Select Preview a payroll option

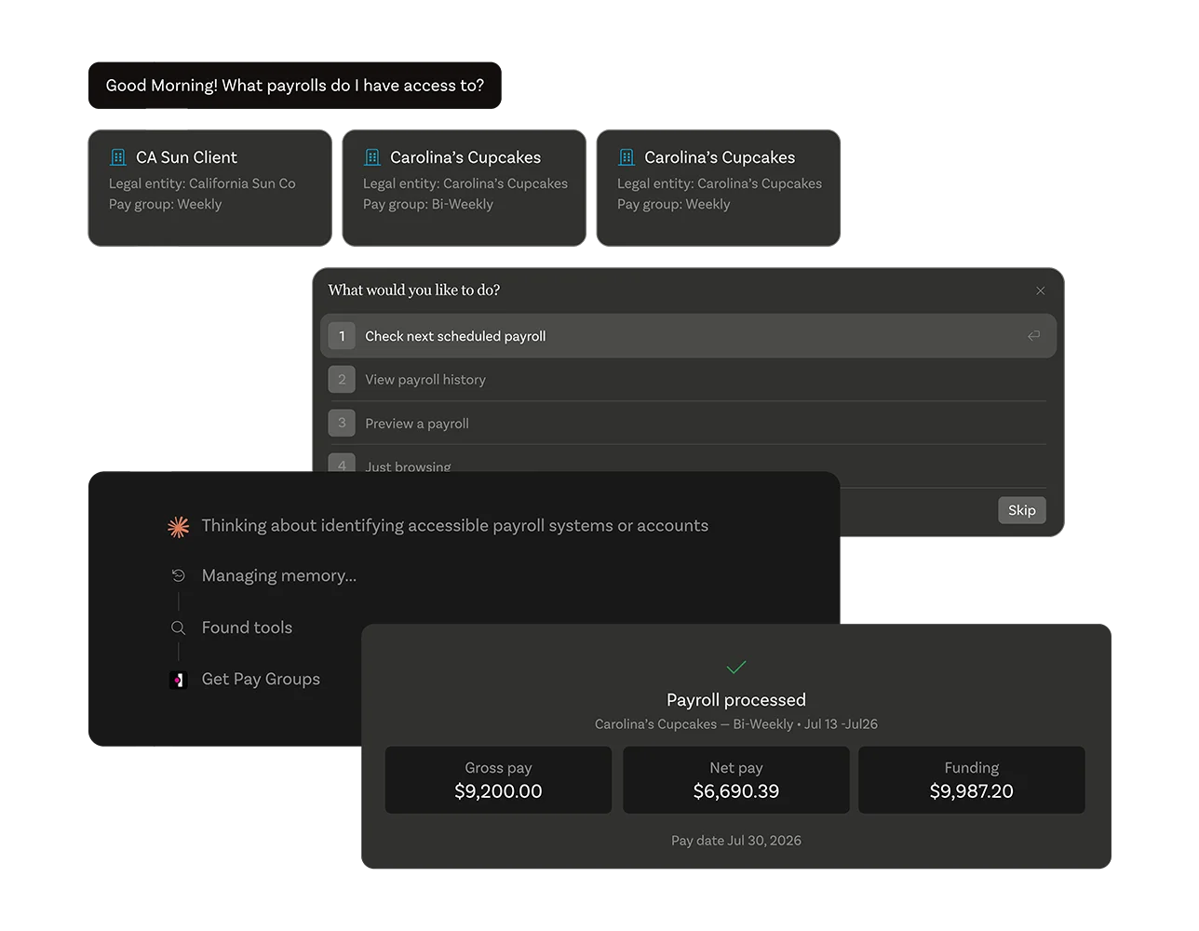(x=689, y=423)
